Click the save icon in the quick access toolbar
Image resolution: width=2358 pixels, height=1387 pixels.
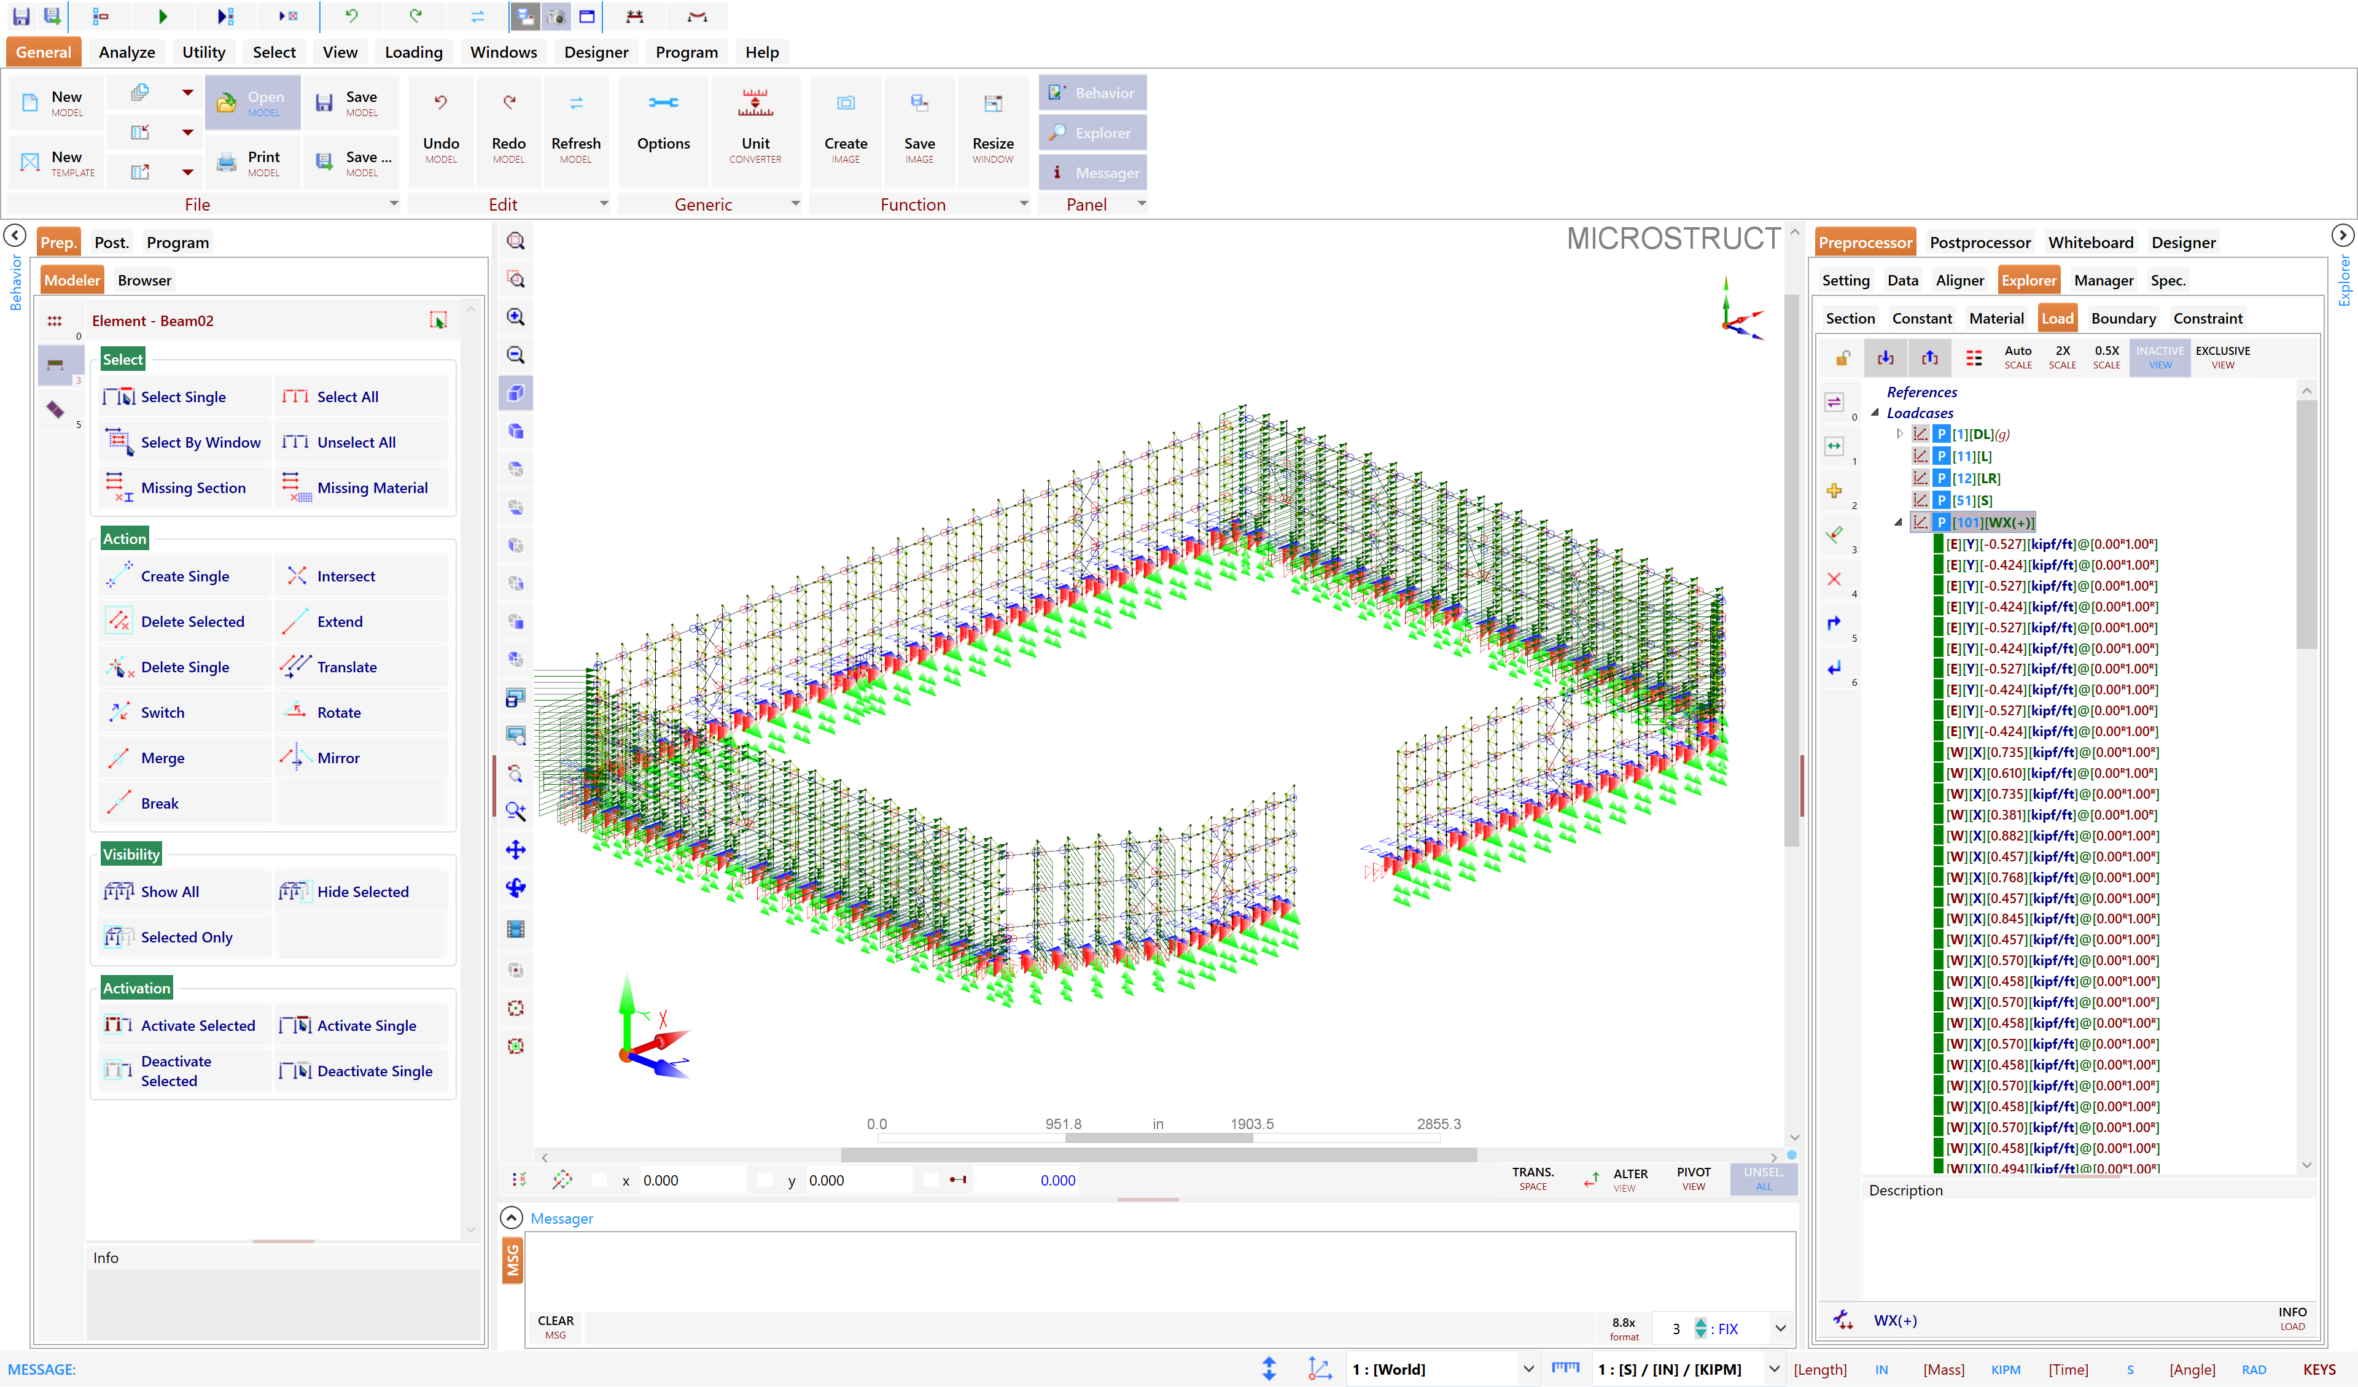21,16
